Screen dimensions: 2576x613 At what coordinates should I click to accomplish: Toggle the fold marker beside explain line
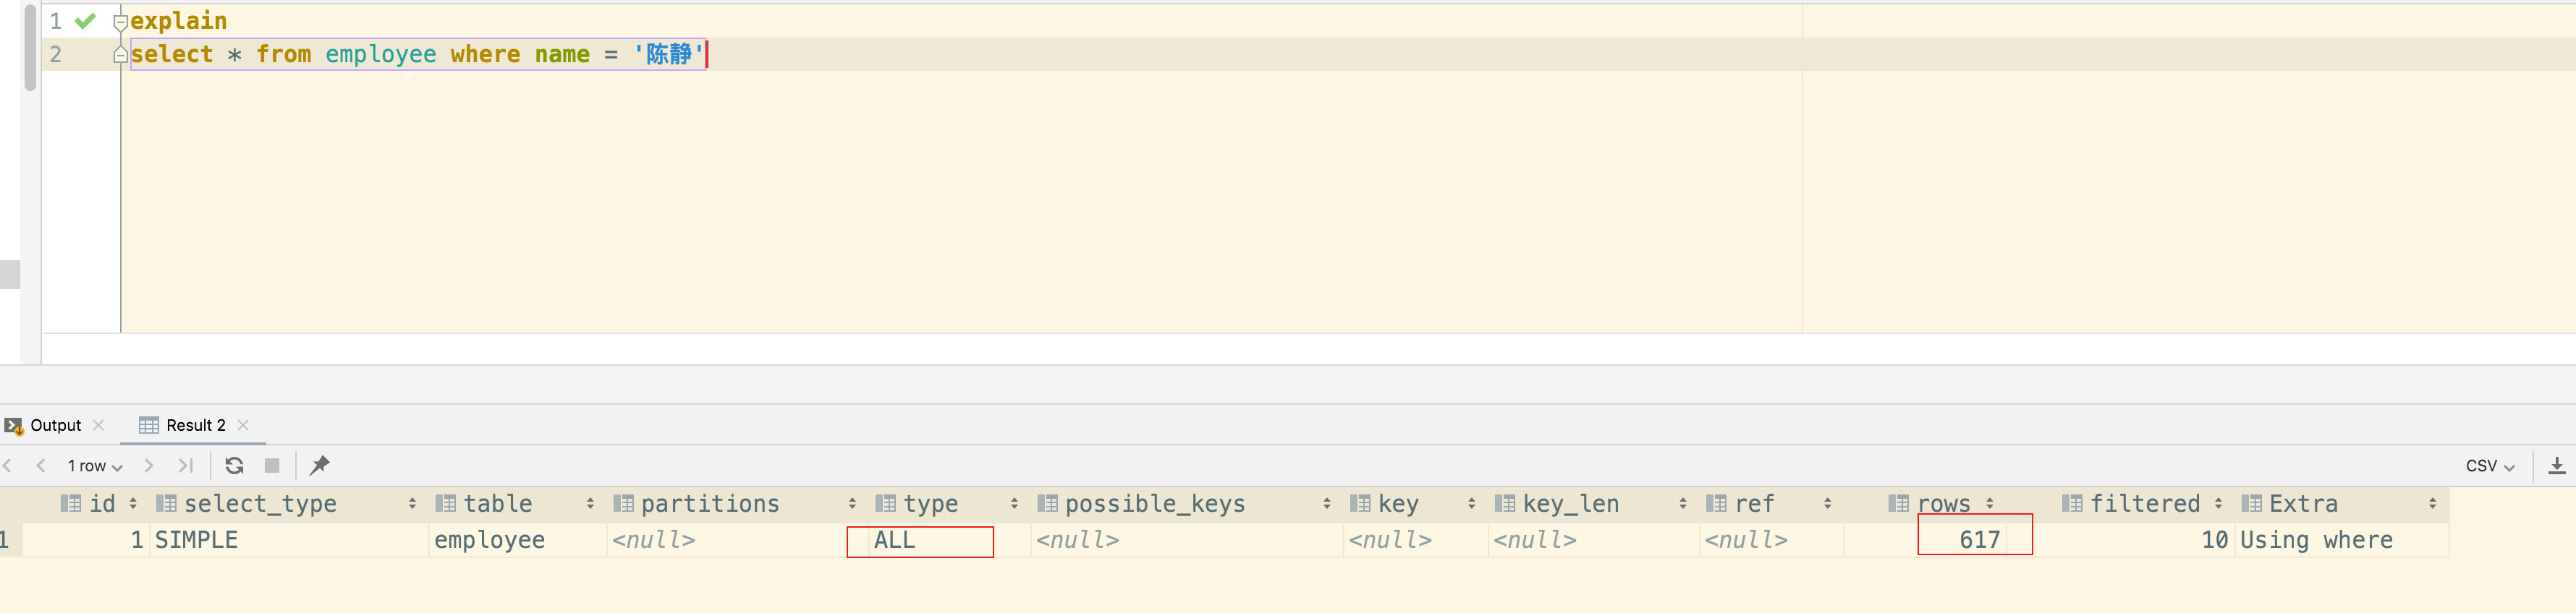coord(120,21)
